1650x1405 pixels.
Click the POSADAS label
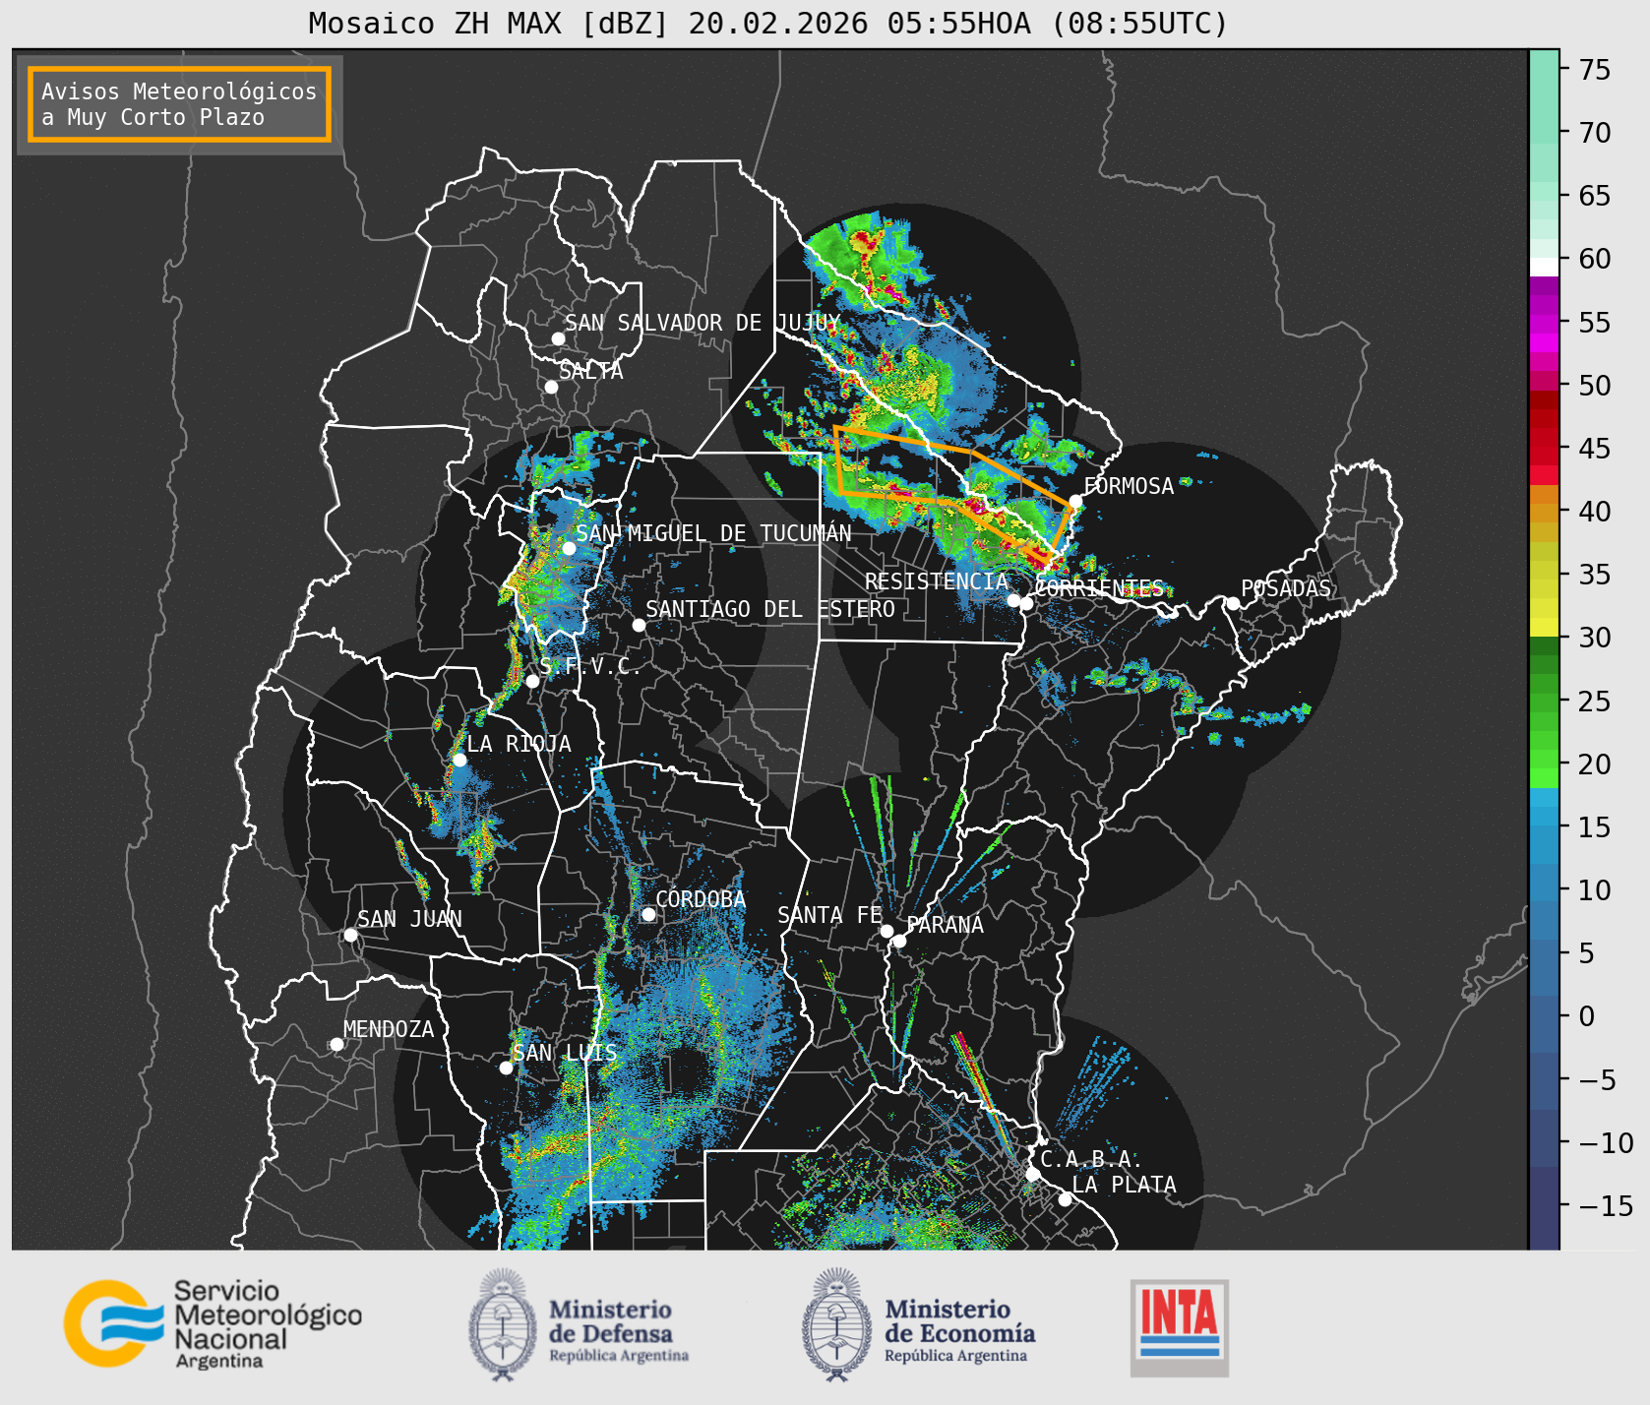[1286, 588]
